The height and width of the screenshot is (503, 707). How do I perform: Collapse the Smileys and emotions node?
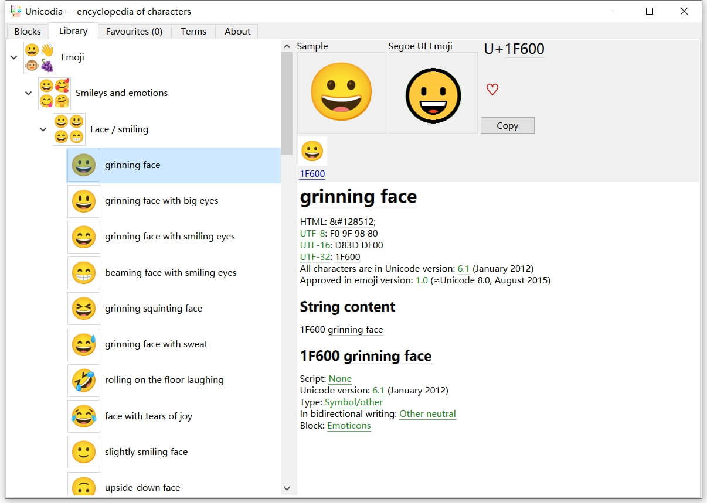tap(29, 93)
